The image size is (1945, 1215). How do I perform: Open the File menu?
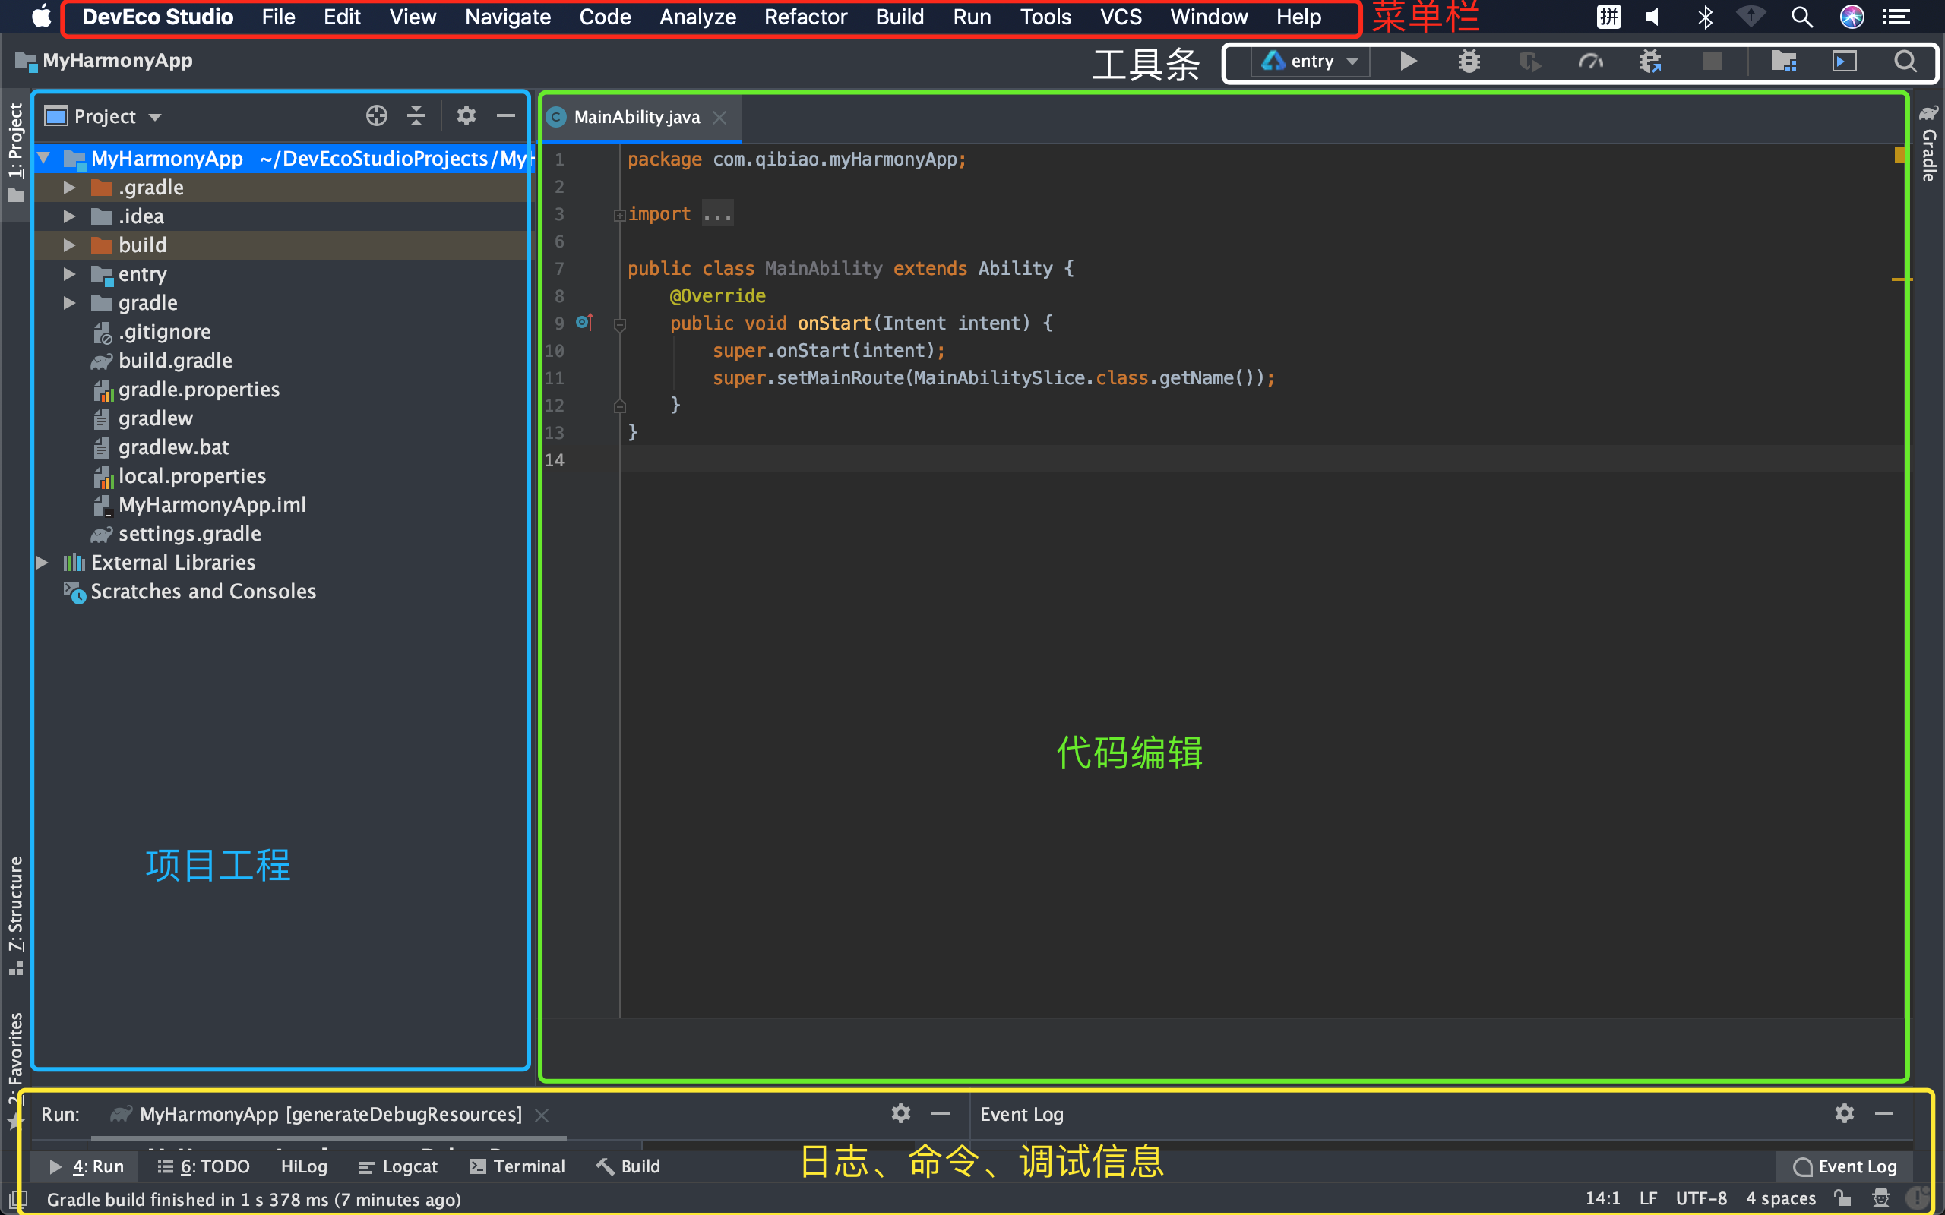point(278,17)
